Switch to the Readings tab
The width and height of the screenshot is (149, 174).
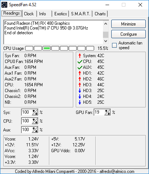(12, 13)
